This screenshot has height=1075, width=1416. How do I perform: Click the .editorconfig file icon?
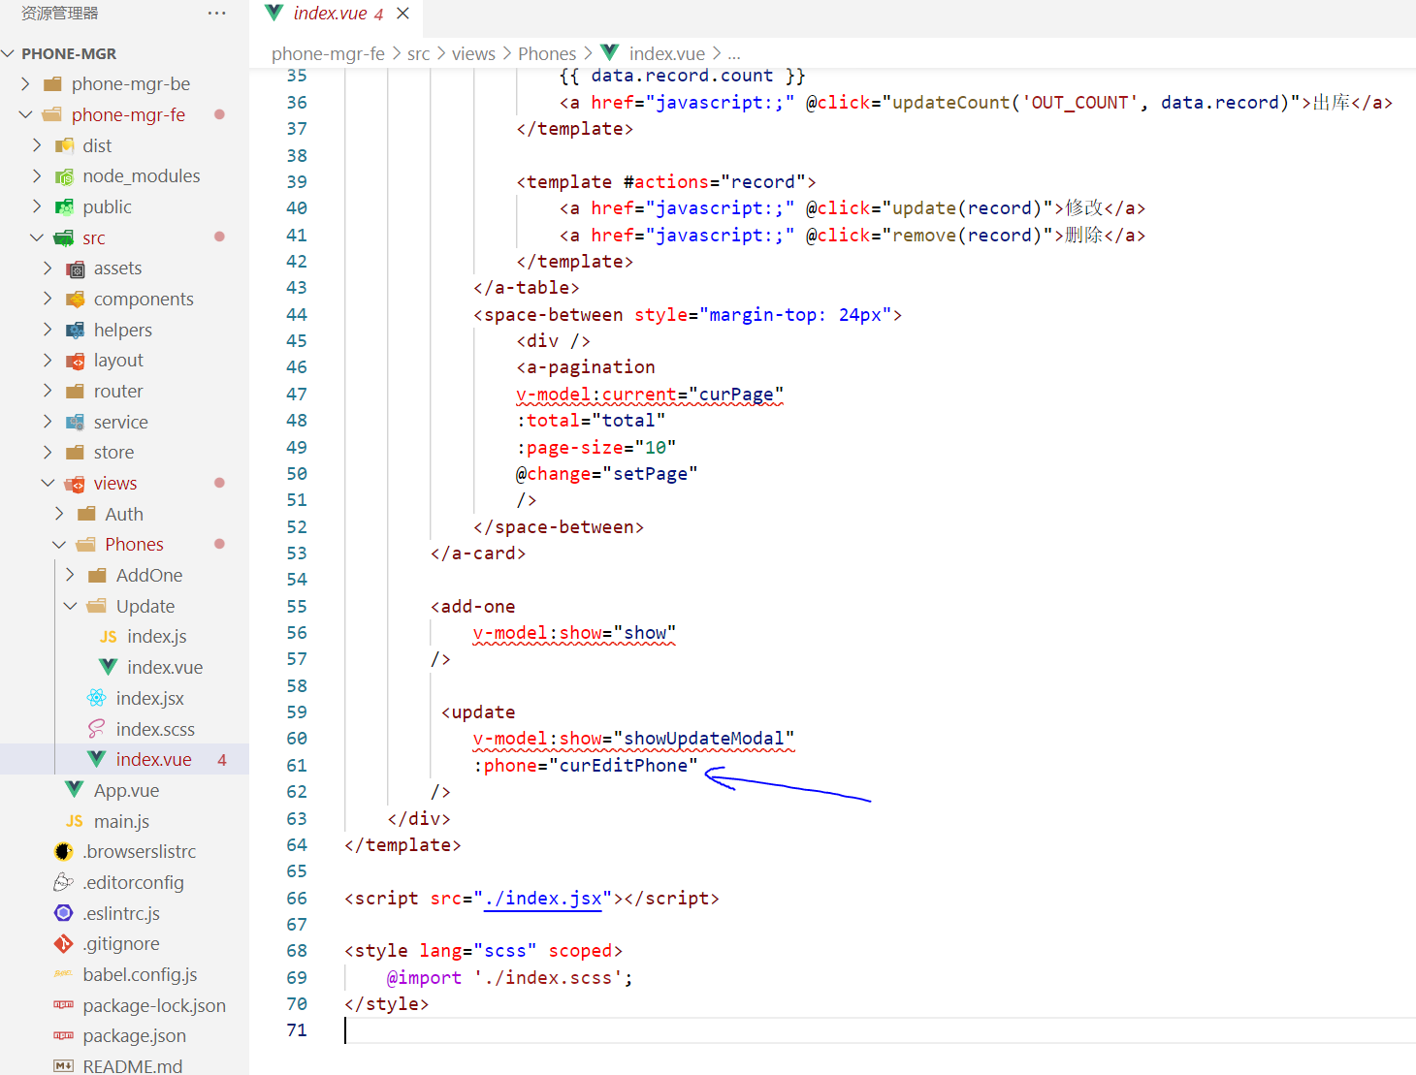click(x=64, y=882)
